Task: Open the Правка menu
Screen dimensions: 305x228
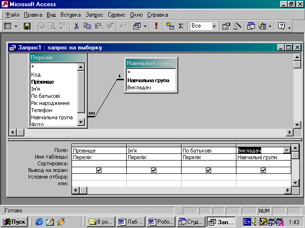Action: point(33,15)
